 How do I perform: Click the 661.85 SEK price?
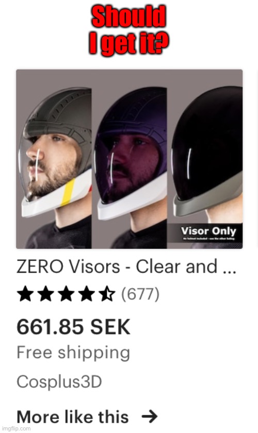click(x=73, y=326)
